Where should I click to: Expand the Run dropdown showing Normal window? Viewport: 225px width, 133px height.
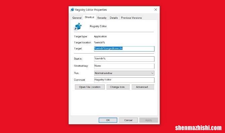(124, 73)
